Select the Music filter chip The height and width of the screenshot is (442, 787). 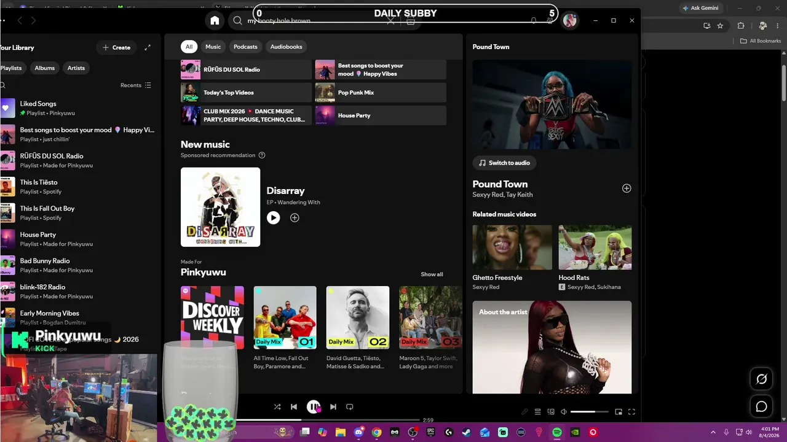tap(213, 47)
